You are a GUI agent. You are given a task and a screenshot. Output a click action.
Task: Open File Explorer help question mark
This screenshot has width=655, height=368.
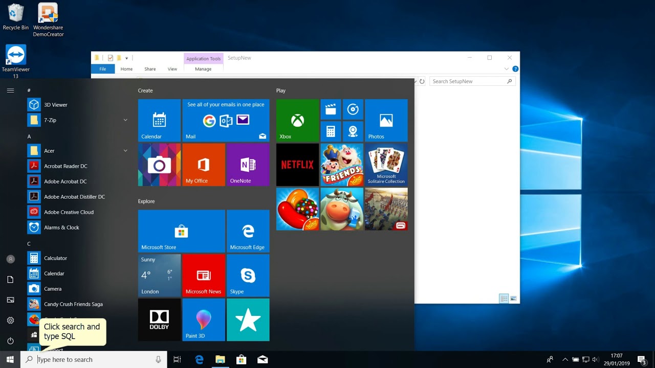515,69
